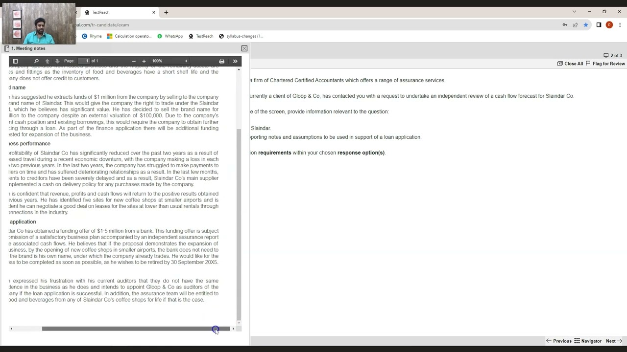This screenshot has height=352, width=627.
Task: Open the tab search chevron
Action: click(574, 12)
